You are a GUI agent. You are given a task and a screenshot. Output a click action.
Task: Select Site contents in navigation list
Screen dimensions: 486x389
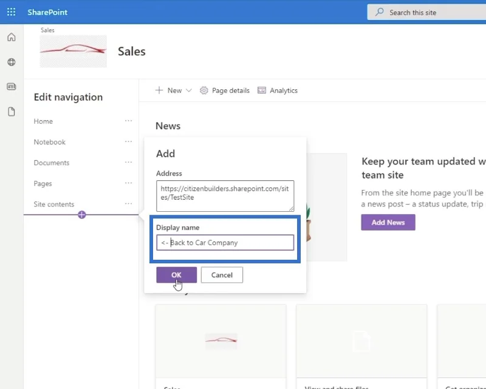pos(54,204)
